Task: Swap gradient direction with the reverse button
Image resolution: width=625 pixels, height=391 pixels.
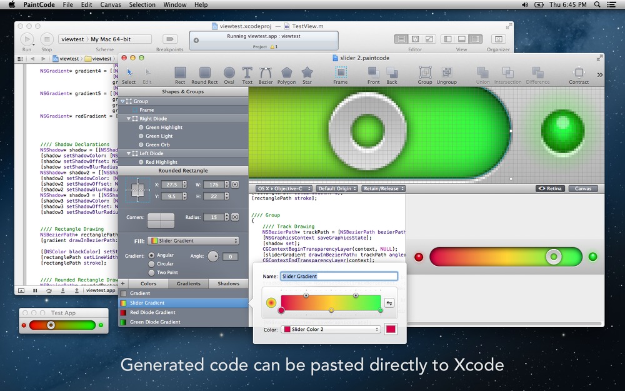Action: click(x=389, y=303)
